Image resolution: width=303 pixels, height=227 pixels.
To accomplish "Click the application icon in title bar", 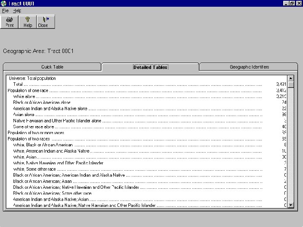I will [3, 3].
